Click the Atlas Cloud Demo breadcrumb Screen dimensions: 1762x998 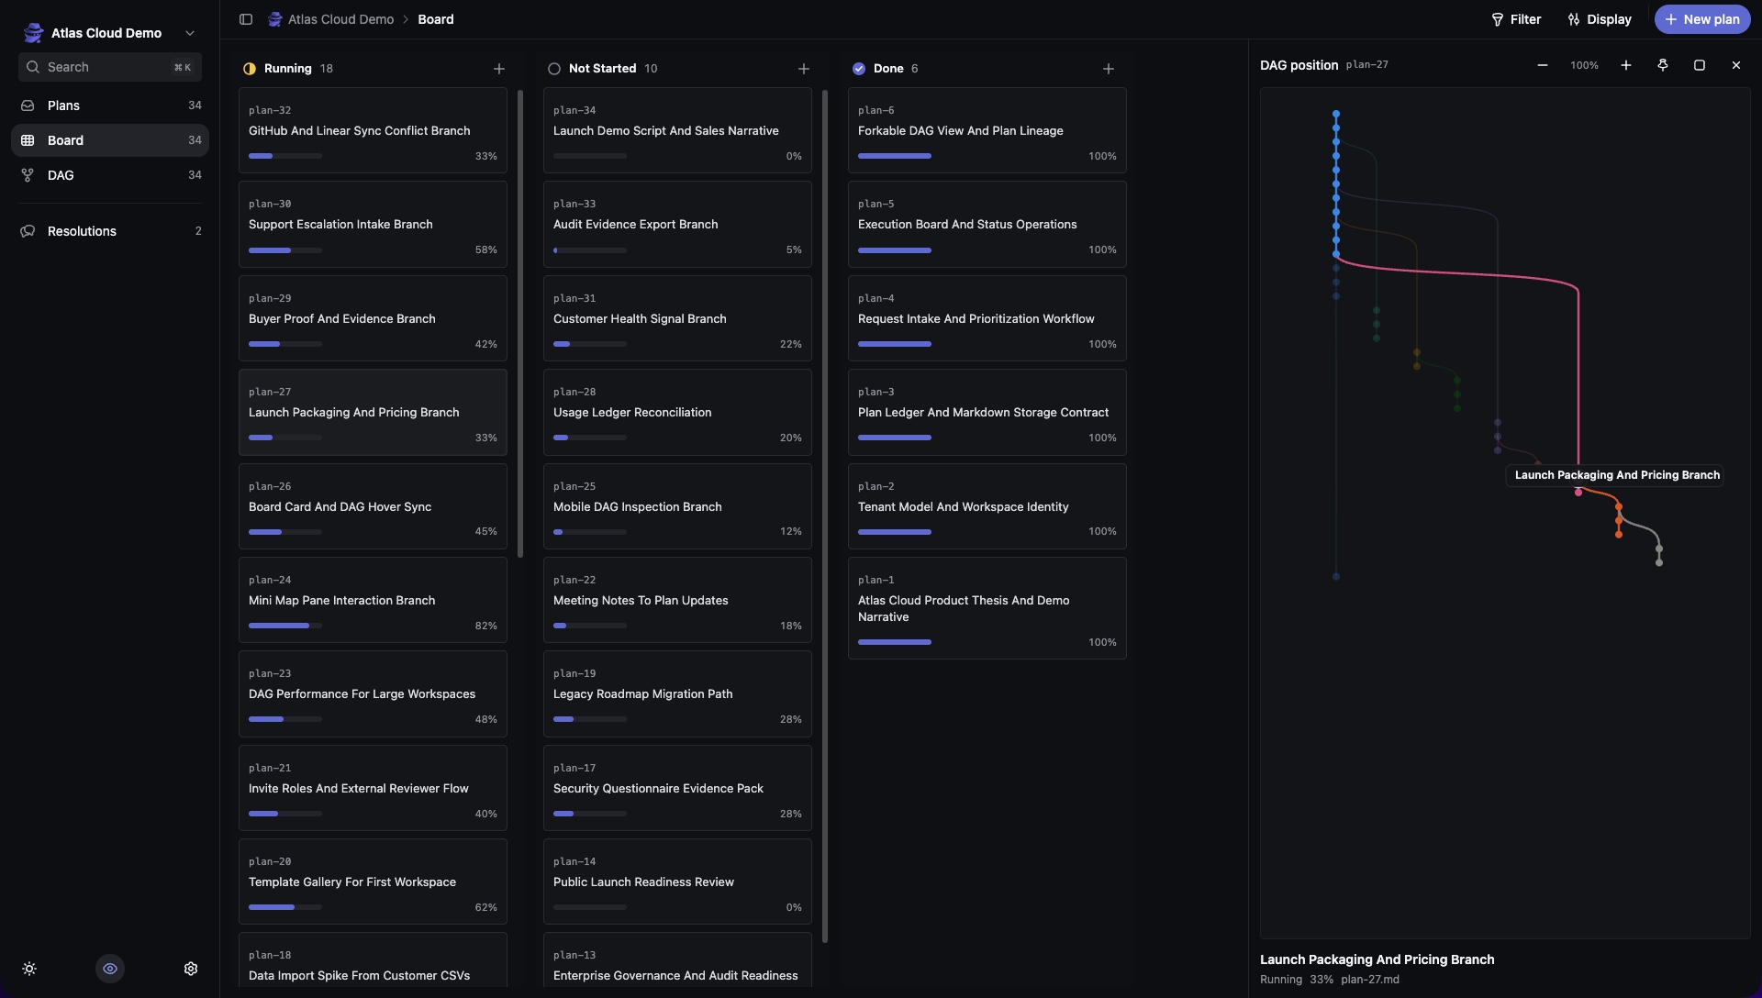[x=340, y=19]
